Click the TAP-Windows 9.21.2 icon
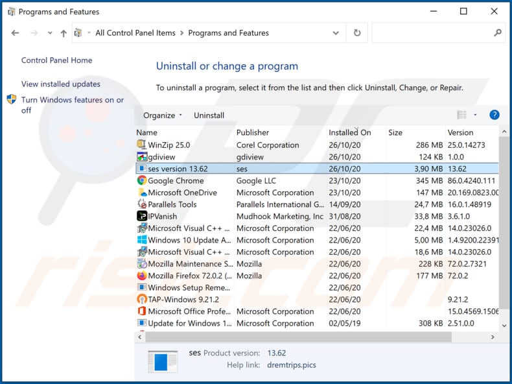The width and height of the screenshot is (512, 384). click(142, 300)
